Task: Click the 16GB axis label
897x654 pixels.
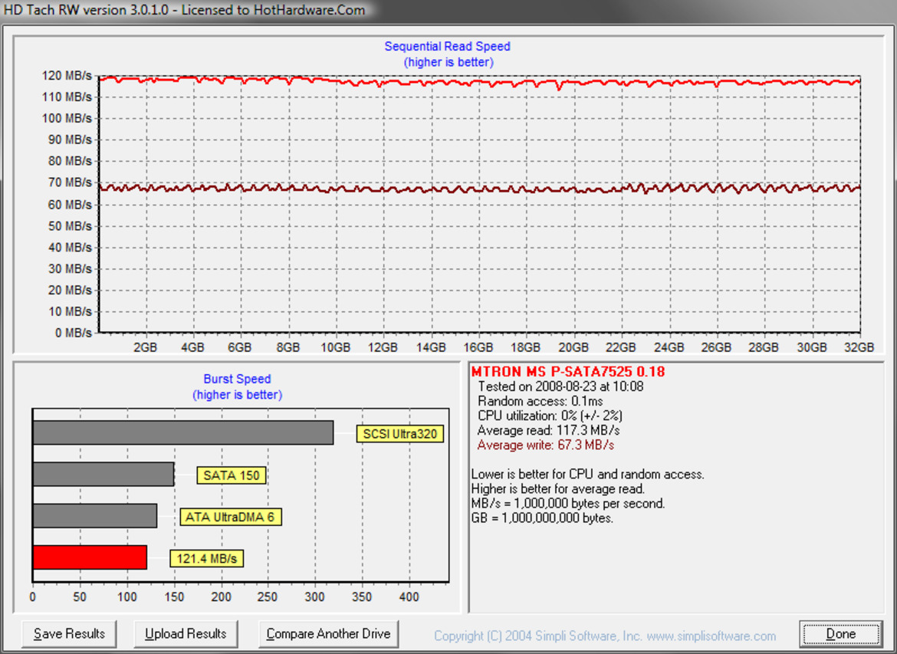Action: pos(478,347)
